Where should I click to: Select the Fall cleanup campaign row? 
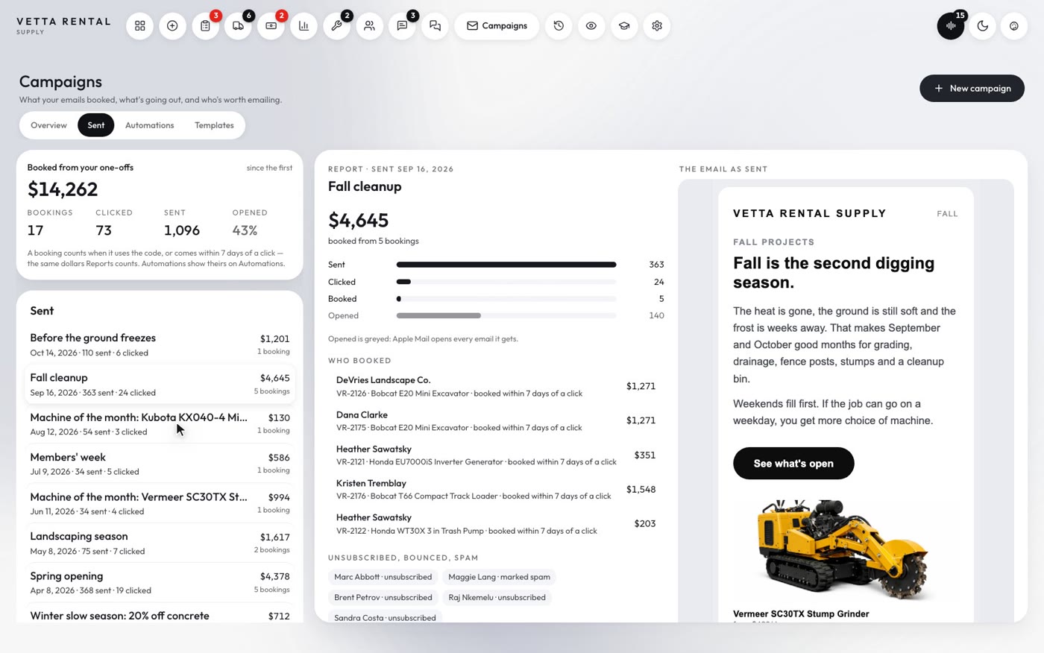click(x=160, y=384)
